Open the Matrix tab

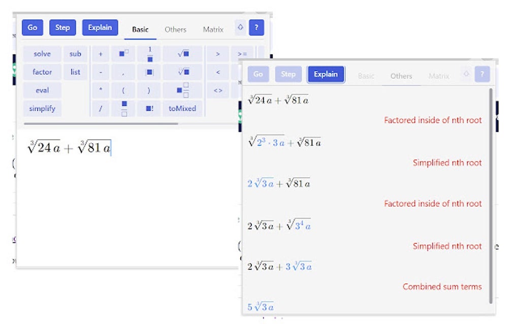click(x=212, y=29)
